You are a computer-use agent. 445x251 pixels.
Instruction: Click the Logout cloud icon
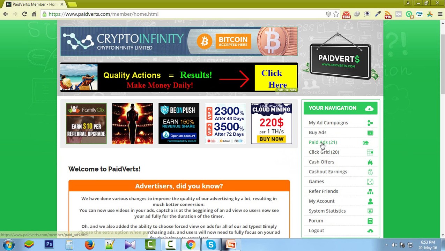coord(370,231)
